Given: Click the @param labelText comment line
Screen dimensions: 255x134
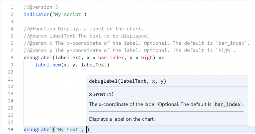Looking at the screenshot, I should tap(87, 36).
